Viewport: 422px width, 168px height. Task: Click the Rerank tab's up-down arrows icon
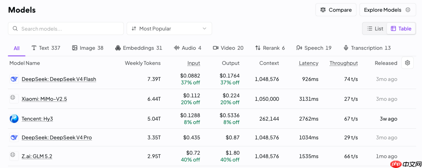pyautogui.click(x=258, y=48)
